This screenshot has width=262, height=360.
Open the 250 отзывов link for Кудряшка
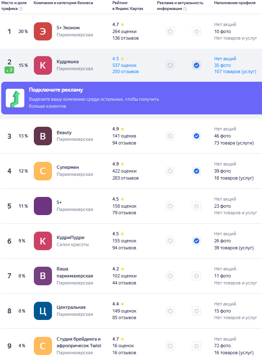click(x=125, y=72)
